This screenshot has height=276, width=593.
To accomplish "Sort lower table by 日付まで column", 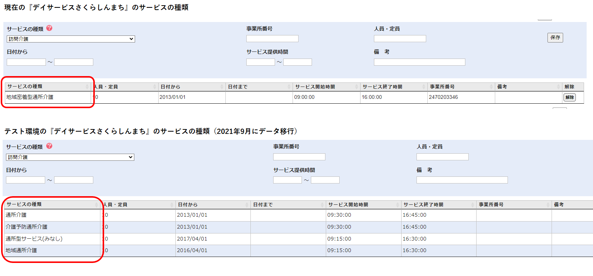I will pyautogui.click(x=288, y=205).
